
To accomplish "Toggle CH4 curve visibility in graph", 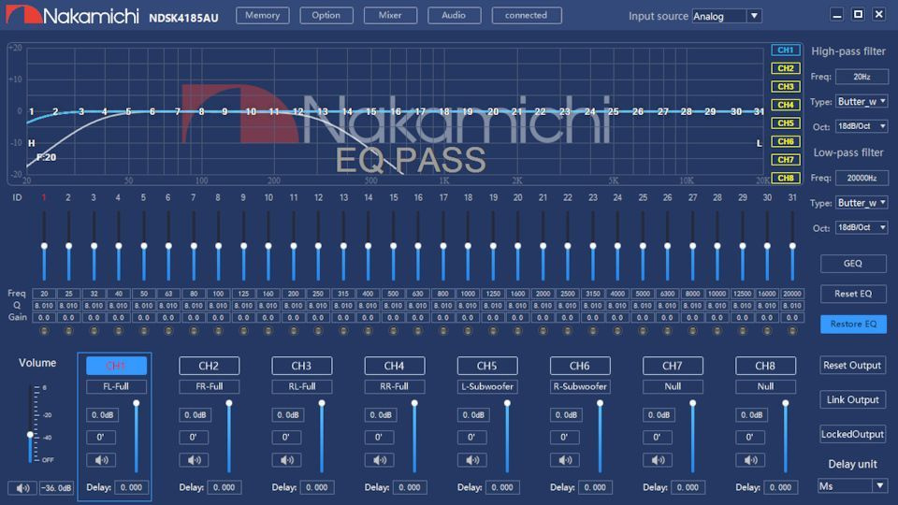I will pos(785,105).
